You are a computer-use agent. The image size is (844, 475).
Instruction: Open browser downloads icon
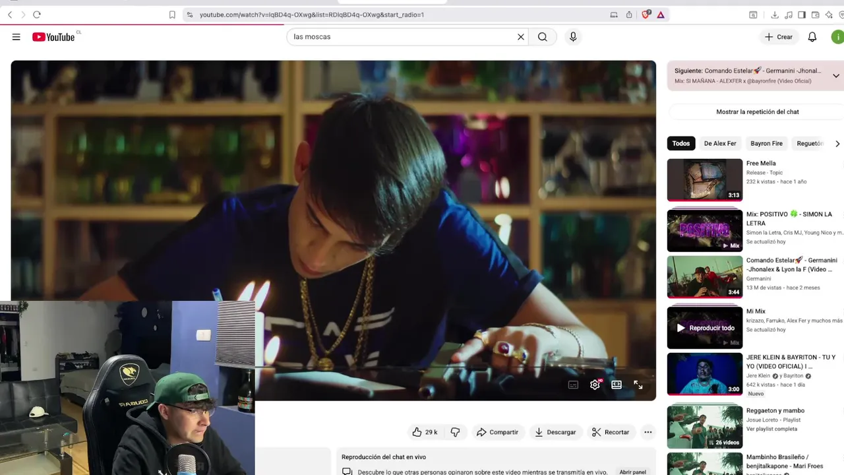[x=775, y=15]
